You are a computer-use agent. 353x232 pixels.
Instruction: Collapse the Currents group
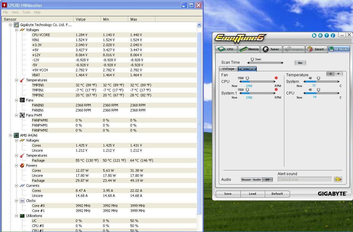click(16, 186)
